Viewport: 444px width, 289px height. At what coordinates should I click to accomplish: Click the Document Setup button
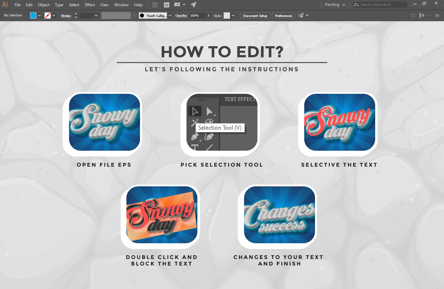(x=255, y=15)
